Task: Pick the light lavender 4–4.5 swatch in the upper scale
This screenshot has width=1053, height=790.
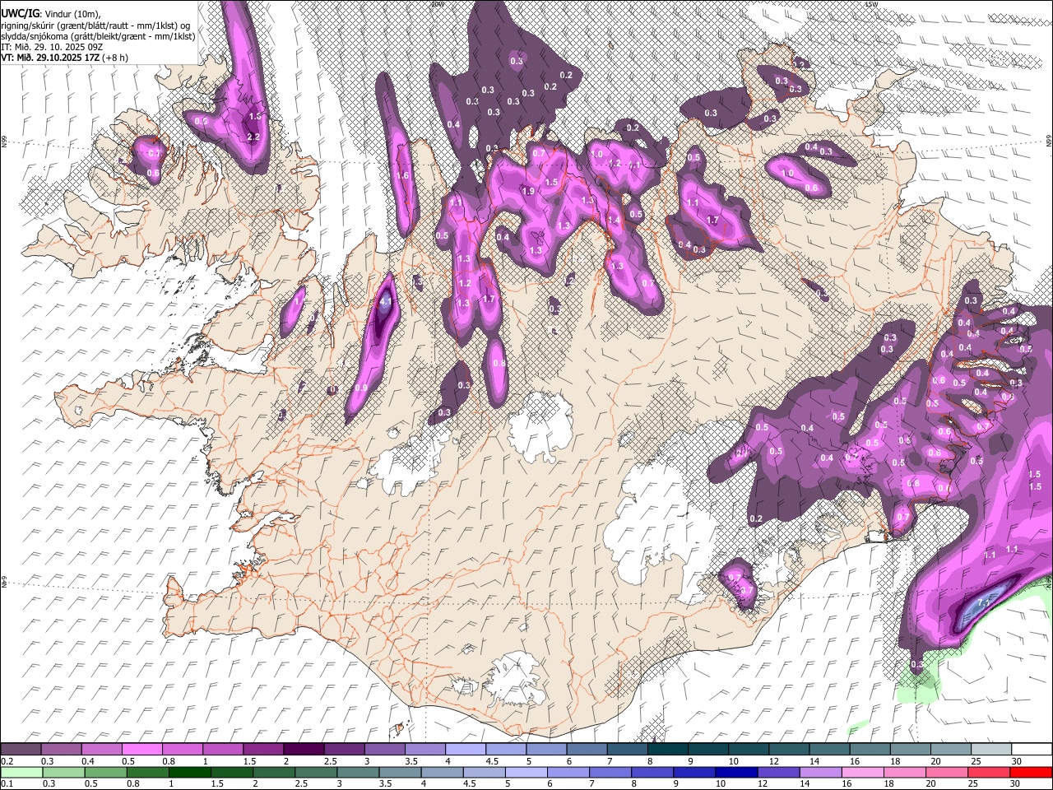Action: coord(466,750)
